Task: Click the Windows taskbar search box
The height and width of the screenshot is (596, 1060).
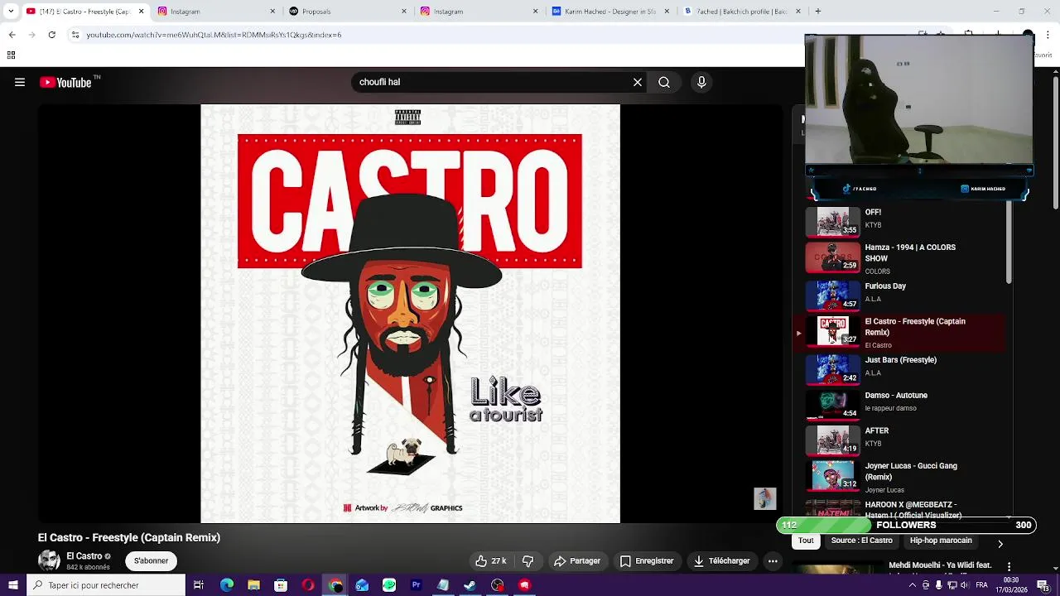Action: 105,585
